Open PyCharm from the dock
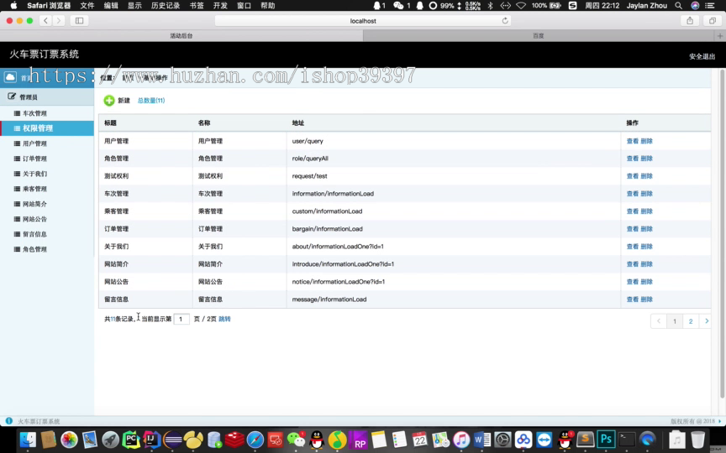The width and height of the screenshot is (726, 453). [131, 439]
